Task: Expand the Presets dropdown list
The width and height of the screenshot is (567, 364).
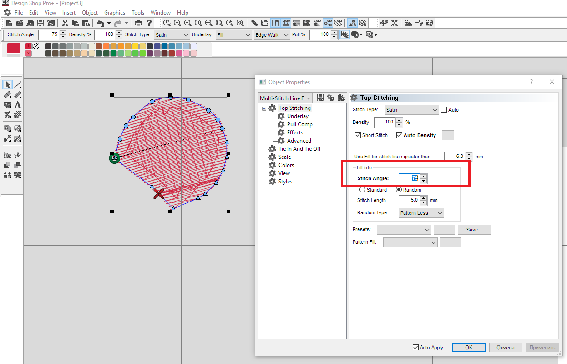Action: [x=404, y=230]
